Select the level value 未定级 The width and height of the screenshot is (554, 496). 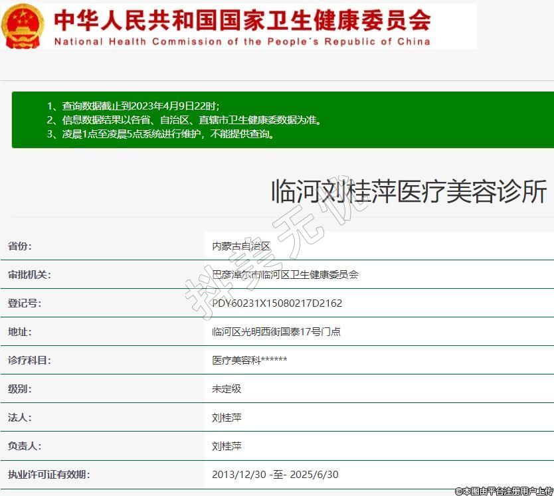[x=227, y=389]
